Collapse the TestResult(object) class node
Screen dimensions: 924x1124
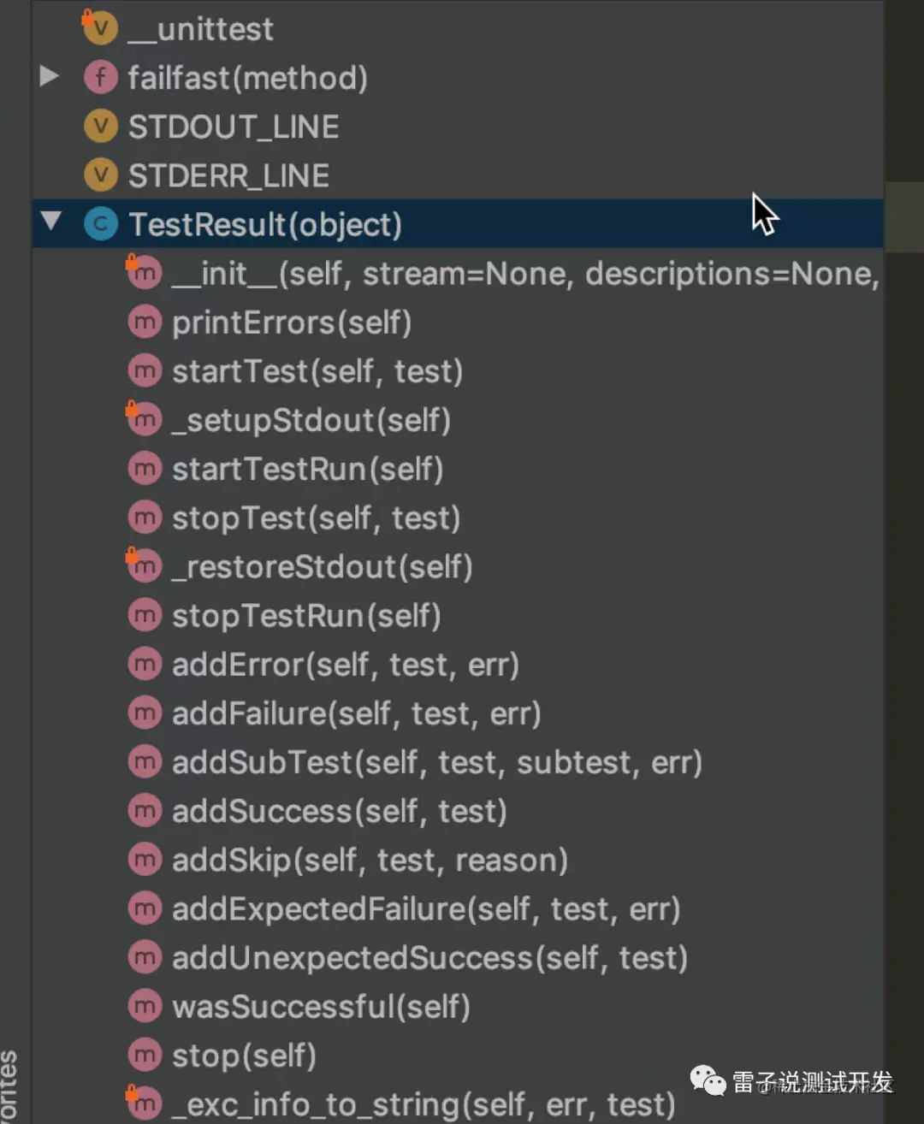point(51,222)
